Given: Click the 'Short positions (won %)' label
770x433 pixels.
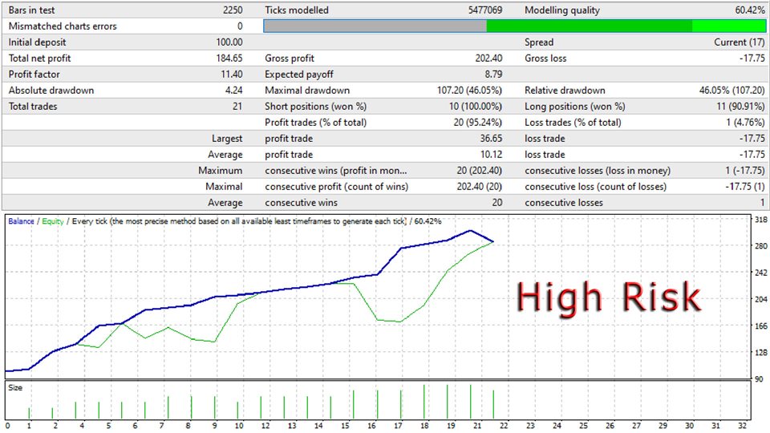Looking at the screenshot, I should pos(316,106).
